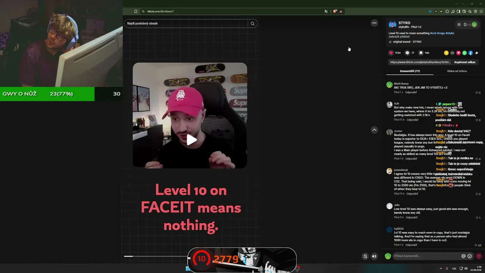
Task: Click the phone icon in the top pill
Action: pyautogui.click(x=465, y=25)
